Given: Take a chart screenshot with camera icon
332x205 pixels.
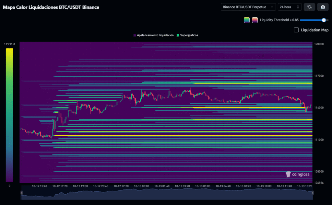Looking at the screenshot, I should (323, 7).
